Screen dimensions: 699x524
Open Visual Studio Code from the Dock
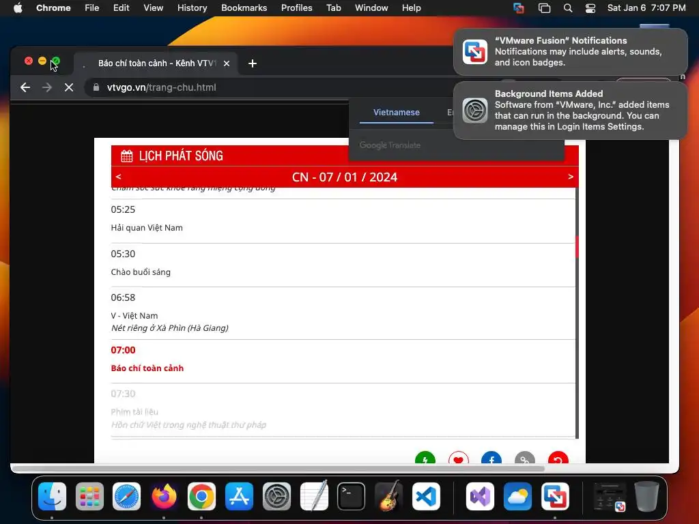point(426,496)
